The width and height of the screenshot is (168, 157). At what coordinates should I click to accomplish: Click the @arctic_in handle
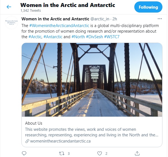tap(100, 19)
